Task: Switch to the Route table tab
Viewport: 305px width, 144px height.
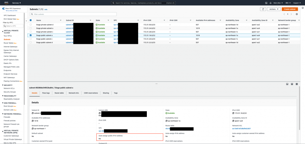Action: (59, 93)
